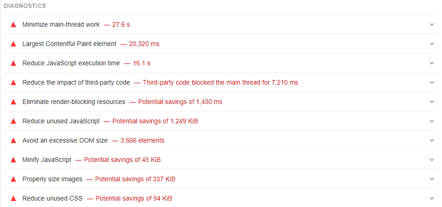Image resolution: width=442 pixels, height=207 pixels.
Task: Click the warning icon for Eliminate render-blocking resources
Action: [x=13, y=102]
